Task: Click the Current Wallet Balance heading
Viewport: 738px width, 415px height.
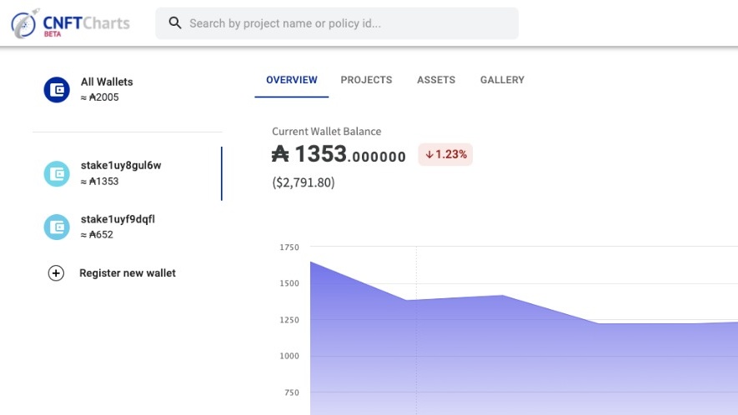Action: (x=327, y=132)
